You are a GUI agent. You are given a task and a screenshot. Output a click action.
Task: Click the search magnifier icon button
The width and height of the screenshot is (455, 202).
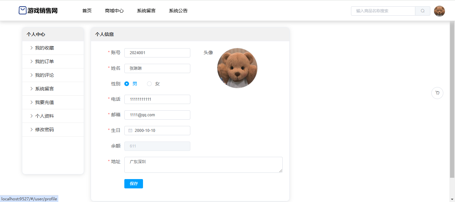pyautogui.click(x=423, y=11)
